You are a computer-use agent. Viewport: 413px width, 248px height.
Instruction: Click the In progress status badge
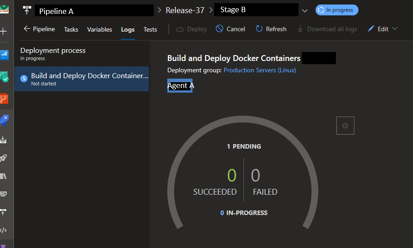[337, 10]
